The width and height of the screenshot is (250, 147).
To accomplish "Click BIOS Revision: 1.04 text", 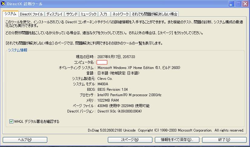I will coord(112,90).
